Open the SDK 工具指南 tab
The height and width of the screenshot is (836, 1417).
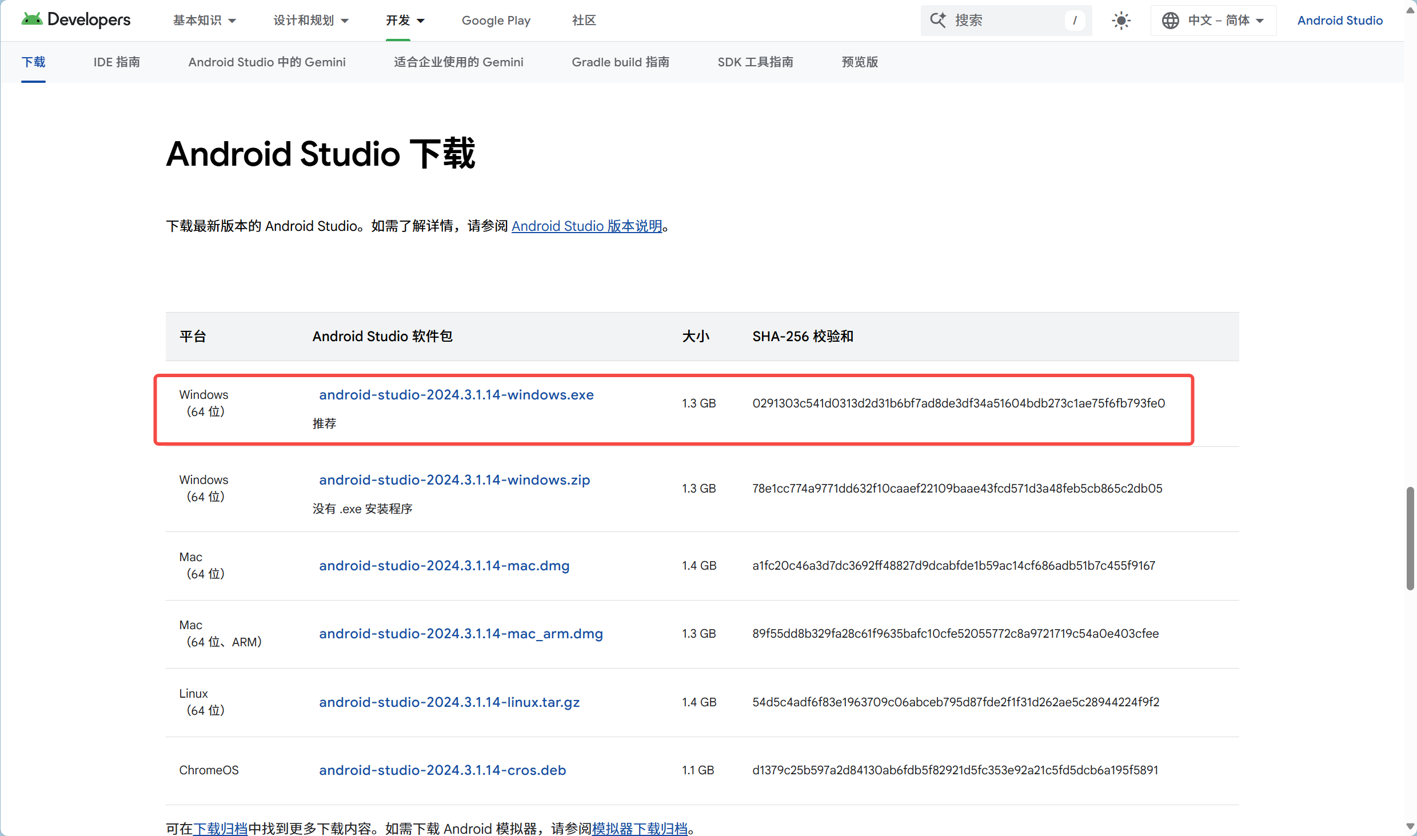755,62
